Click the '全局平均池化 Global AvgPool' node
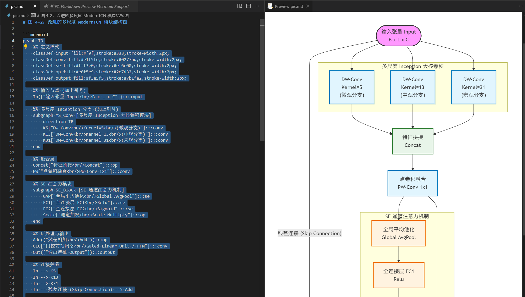Viewport: 525px width, 297px height. [399, 233]
